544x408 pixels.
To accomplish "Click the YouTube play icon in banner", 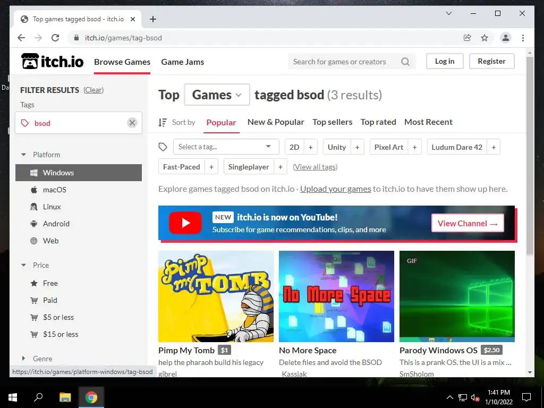I will pos(185,223).
